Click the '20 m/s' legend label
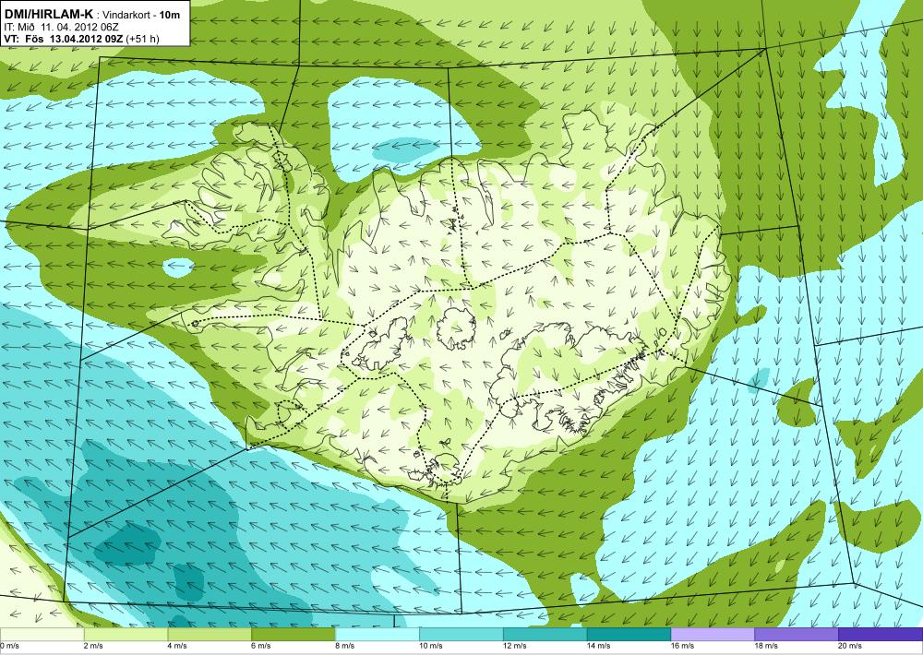The height and width of the screenshot is (655, 923). coord(851,646)
